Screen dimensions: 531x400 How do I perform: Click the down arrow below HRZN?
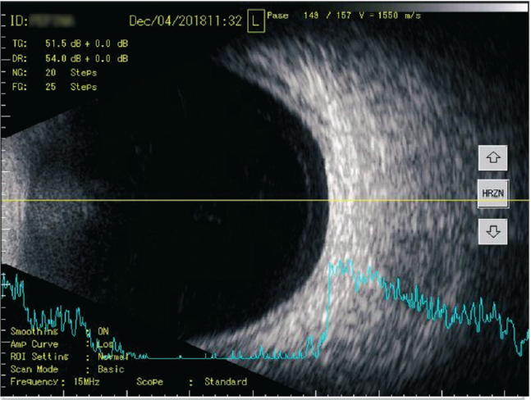pos(493,231)
